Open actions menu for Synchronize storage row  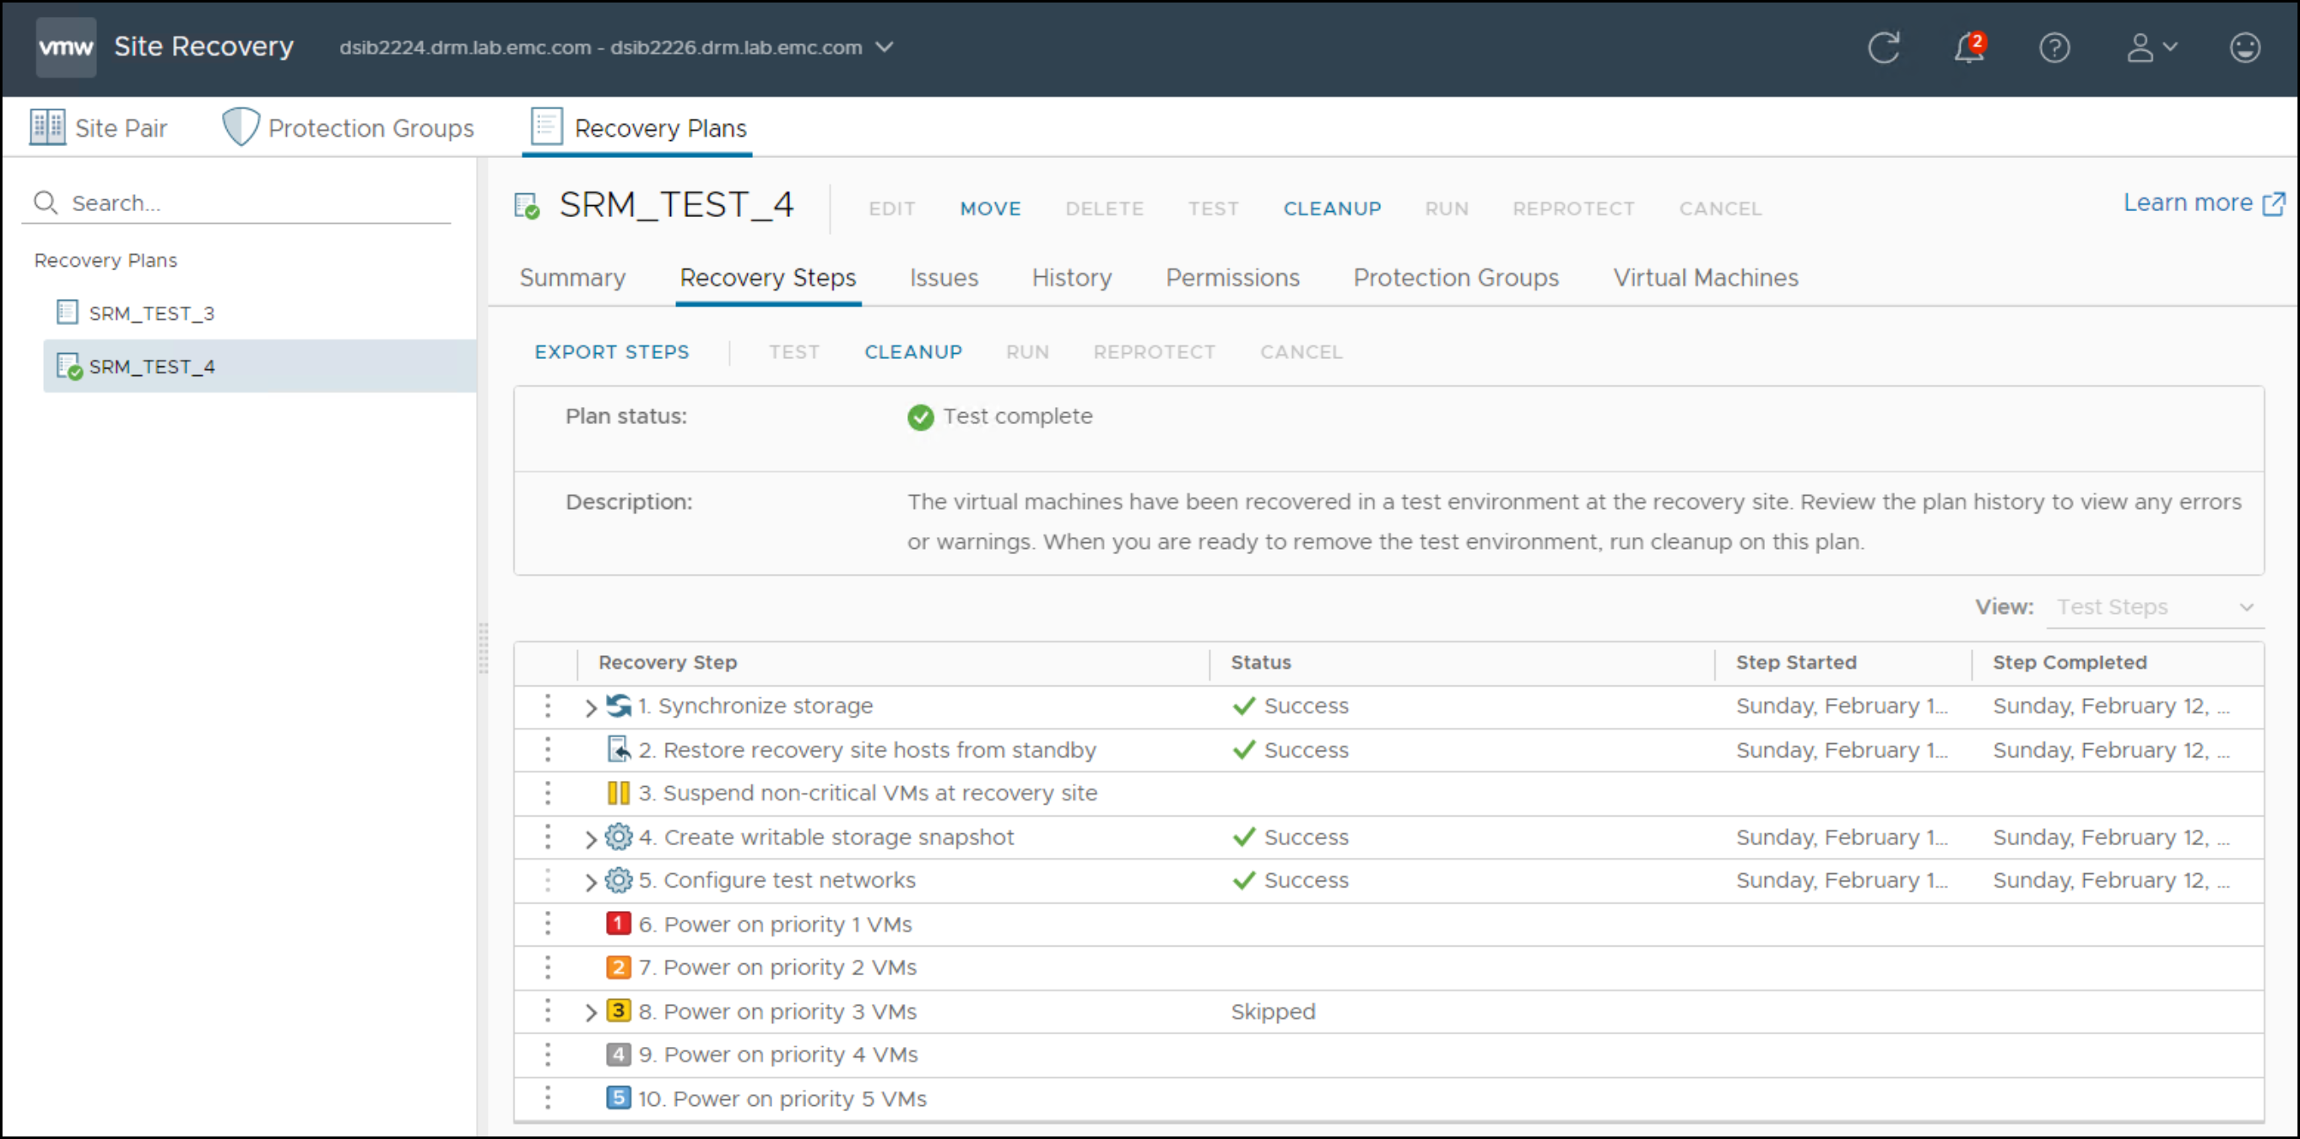click(x=547, y=706)
